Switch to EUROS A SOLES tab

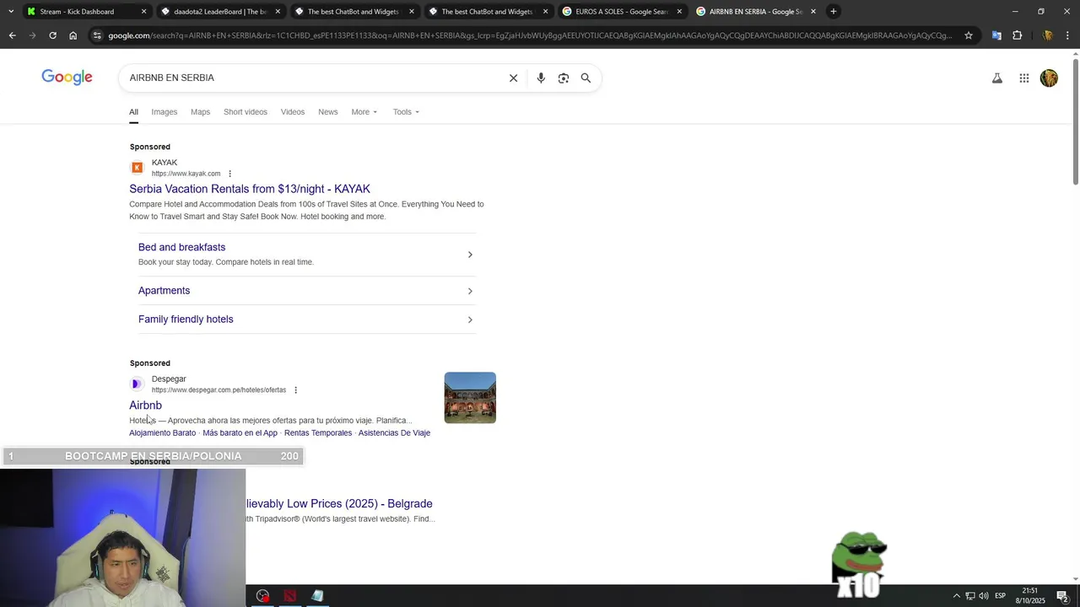click(622, 12)
